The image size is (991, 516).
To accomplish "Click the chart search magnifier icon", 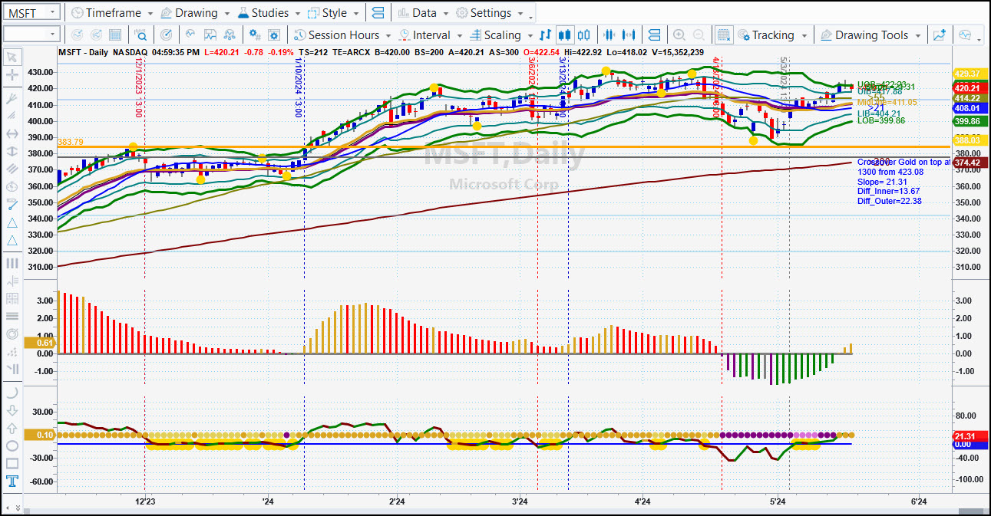I will (140, 35).
